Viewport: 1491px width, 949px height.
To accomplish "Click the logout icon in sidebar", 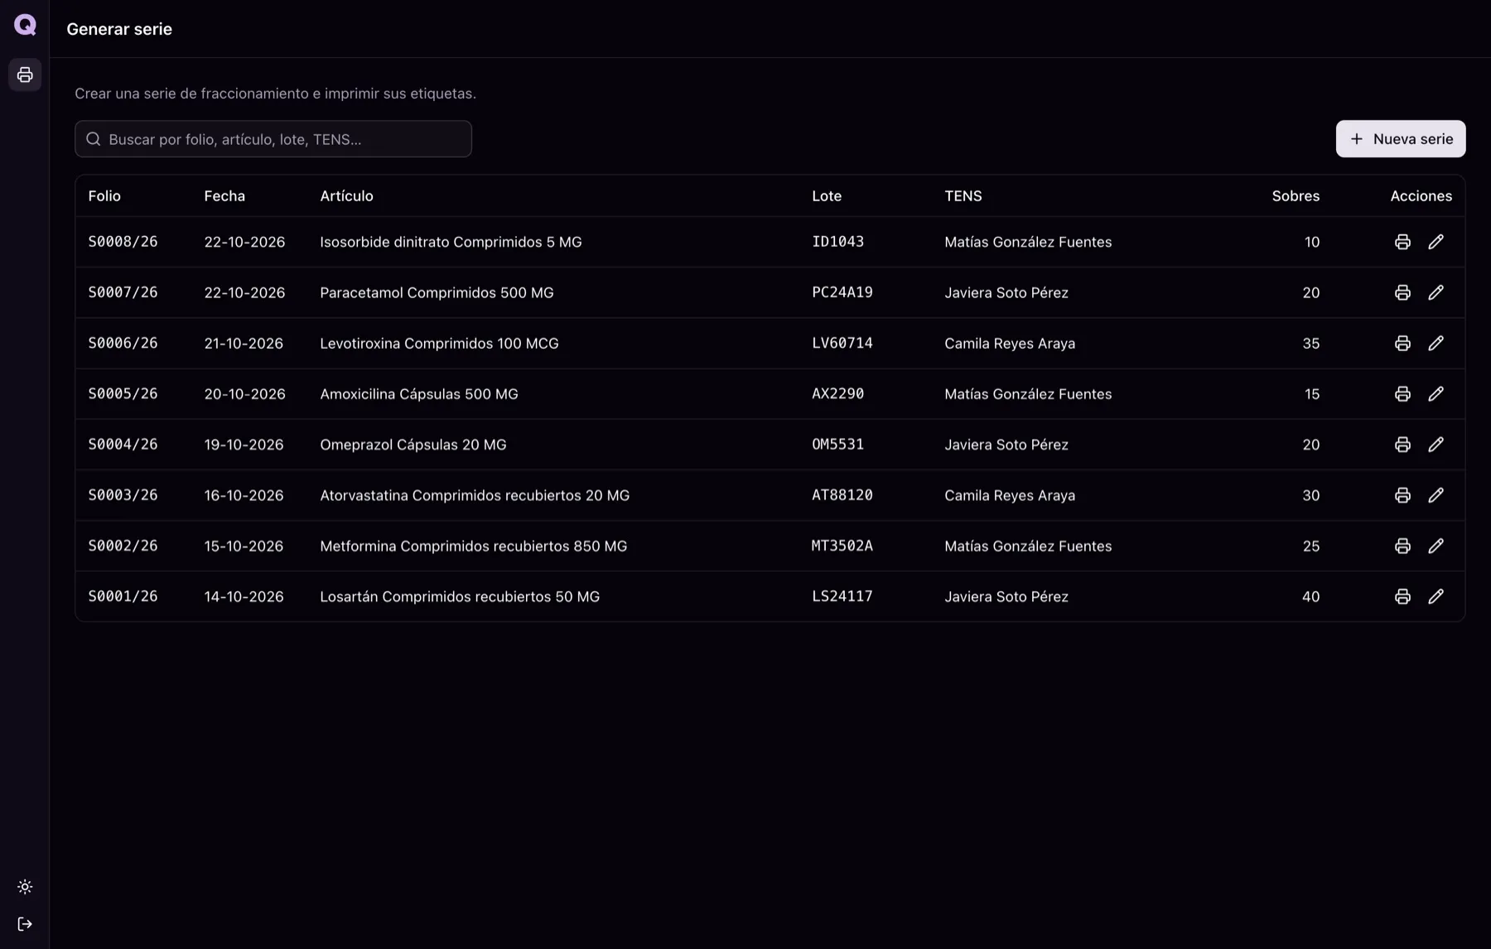I will pyautogui.click(x=25, y=924).
